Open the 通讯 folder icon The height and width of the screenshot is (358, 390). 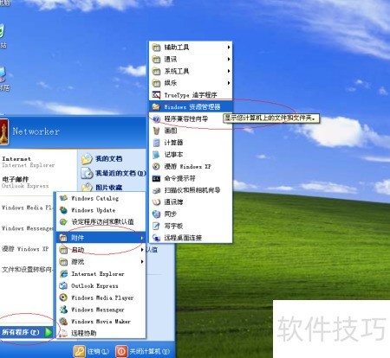156,60
